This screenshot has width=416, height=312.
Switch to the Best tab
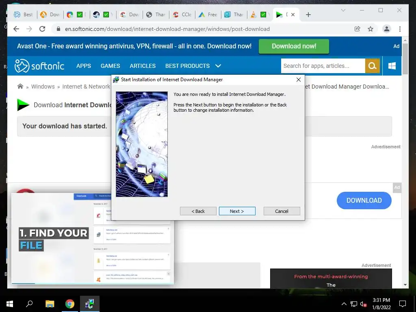click(x=23, y=15)
